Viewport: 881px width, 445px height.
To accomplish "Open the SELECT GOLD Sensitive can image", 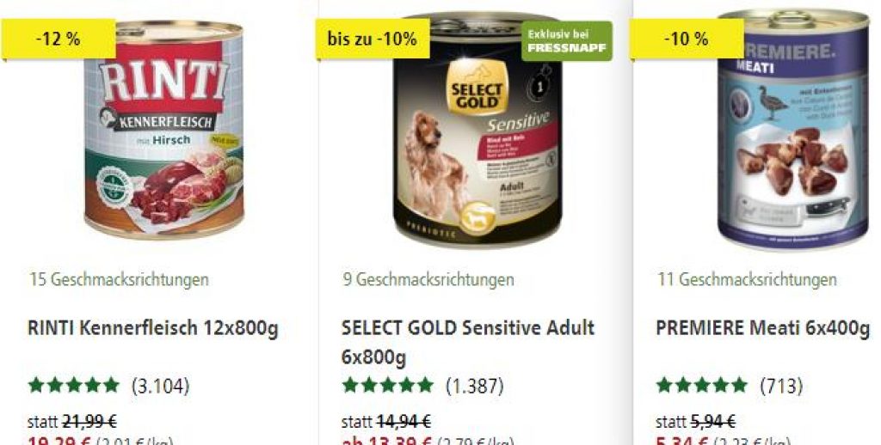I will 477,131.
